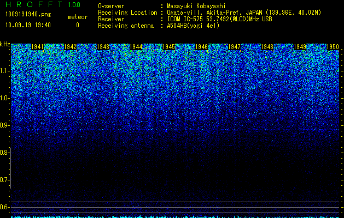
Task: Click the kHz axis unit label
Action: [5, 44]
